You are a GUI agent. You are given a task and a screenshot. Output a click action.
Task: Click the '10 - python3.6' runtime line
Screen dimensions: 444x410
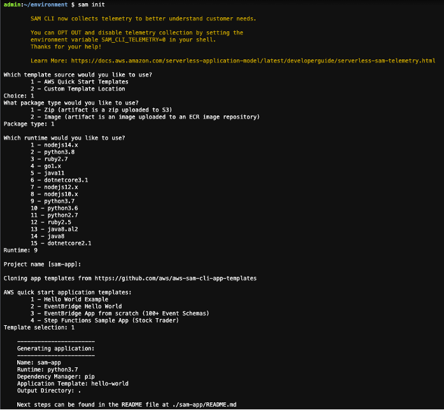(x=54, y=209)
